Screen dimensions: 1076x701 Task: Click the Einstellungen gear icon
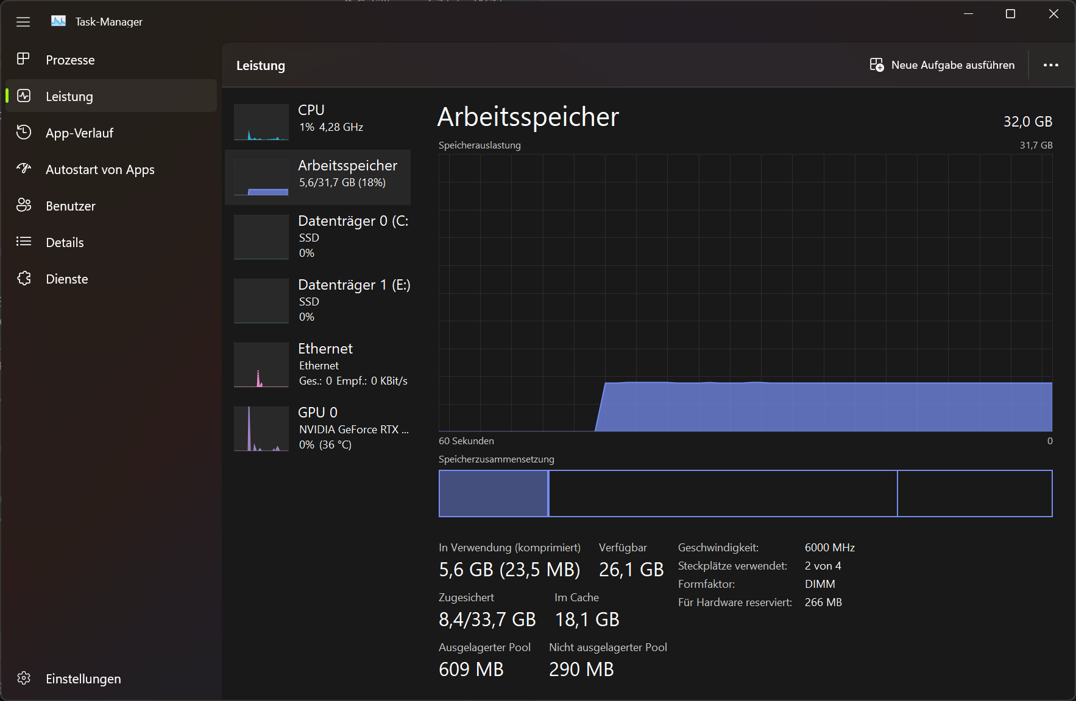[x=24, y=678]
